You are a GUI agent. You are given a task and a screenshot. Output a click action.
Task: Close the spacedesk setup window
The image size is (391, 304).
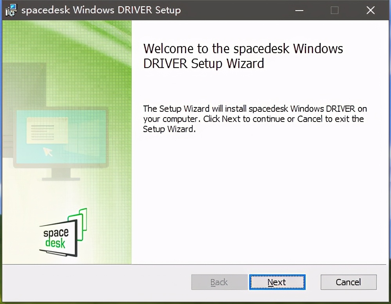coord(370,11)
